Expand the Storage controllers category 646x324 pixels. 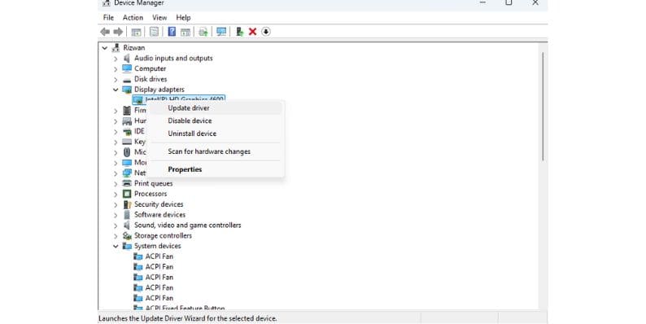tap(116, 236)
